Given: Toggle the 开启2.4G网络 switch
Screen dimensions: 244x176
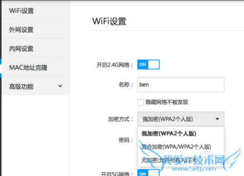Looking at the screenshot, I should click(x=148, y=65).
